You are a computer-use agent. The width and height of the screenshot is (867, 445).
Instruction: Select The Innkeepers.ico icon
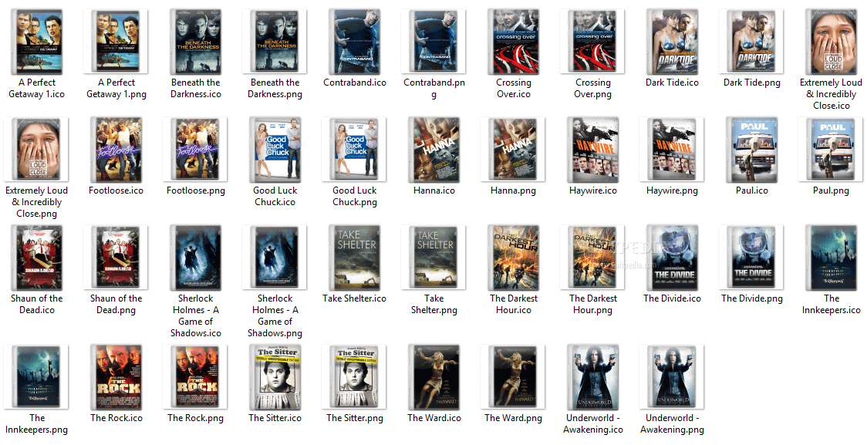coord(831,258)
